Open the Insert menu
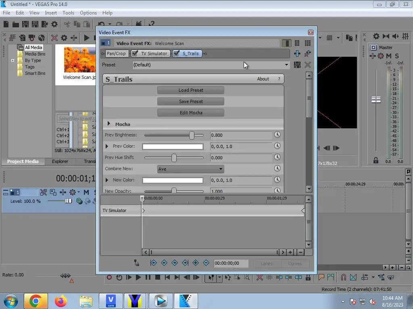Screen dimensions: 413x309 click(x=50, y=12)
